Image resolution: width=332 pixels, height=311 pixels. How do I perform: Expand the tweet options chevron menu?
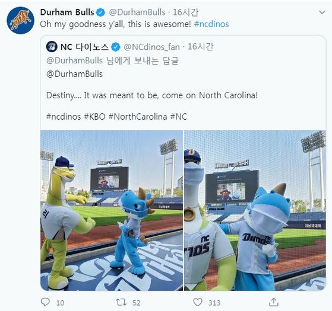[x=322, y=12]
